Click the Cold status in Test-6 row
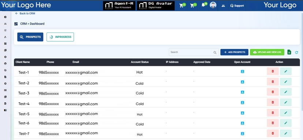The height and width of the screenshot is (140, 303). [x=140, y=124]
